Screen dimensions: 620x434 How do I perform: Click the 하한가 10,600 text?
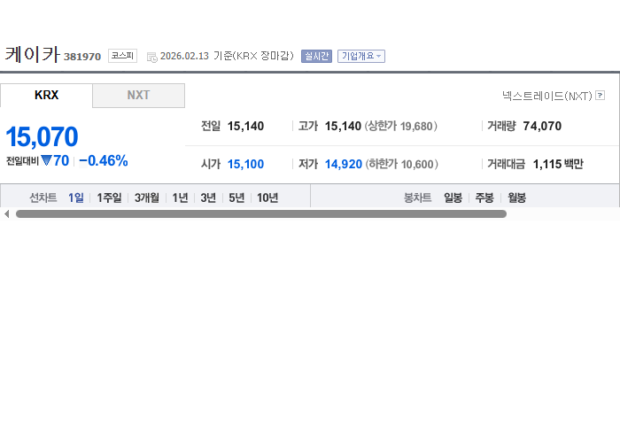(402, 164)
